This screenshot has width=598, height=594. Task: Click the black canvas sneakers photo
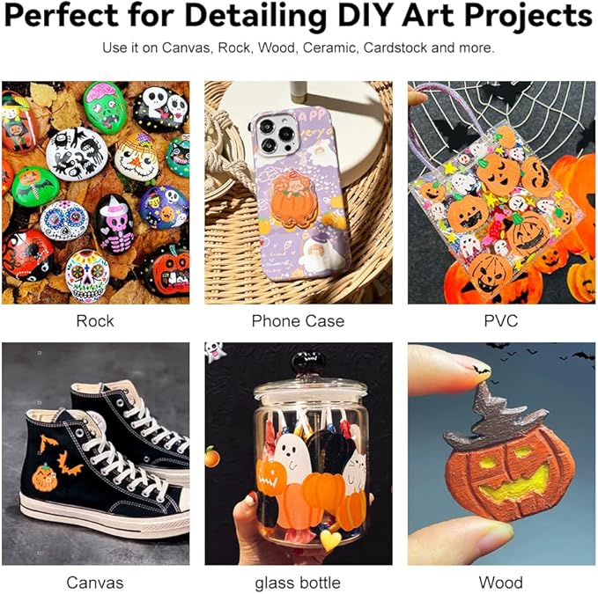(96, 453)
